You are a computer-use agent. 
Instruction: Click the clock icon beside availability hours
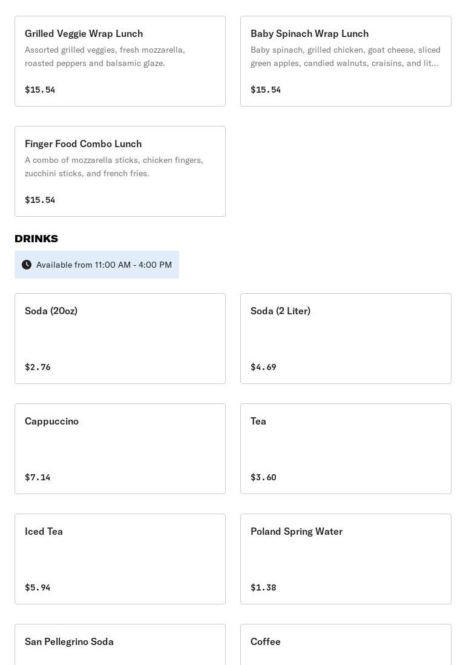27,265
